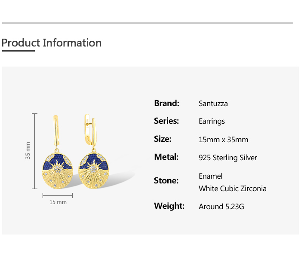Click the Stone: label
This screenshot has height=256, width=301.
166,181
